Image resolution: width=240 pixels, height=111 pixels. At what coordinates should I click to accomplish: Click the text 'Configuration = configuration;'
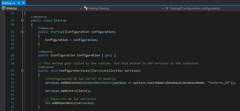click(x=71, y=40)
